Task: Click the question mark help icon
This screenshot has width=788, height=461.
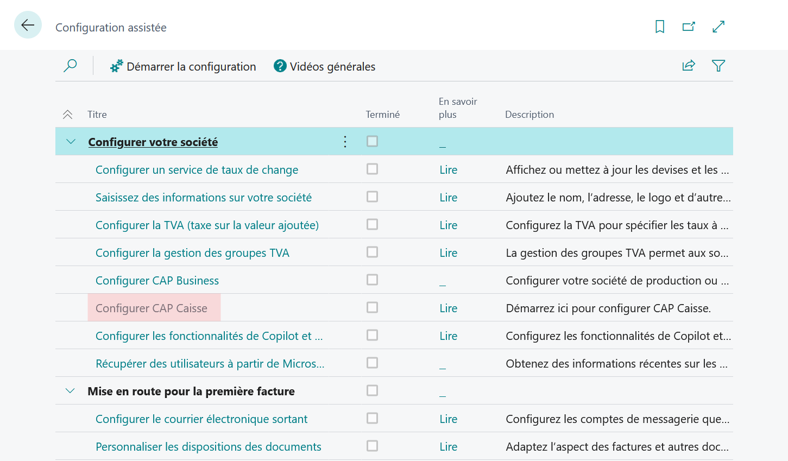Action: [x=280, y=66]
